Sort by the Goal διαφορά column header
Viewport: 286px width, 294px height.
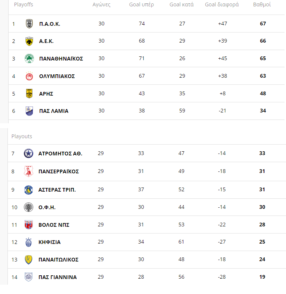[223, 5]
